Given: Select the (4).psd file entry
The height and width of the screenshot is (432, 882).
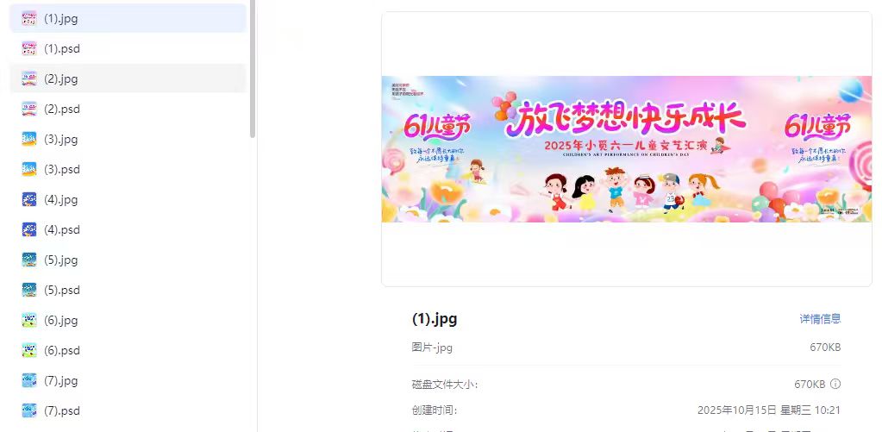Looking at the screenshot, I should click(128, 229).
